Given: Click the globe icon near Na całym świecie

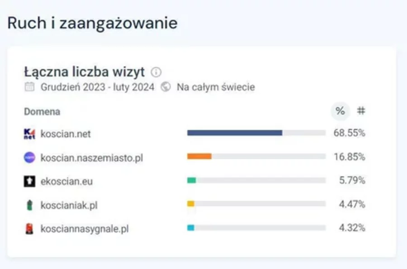Looking at the screenshot, I should click(166, 87).
